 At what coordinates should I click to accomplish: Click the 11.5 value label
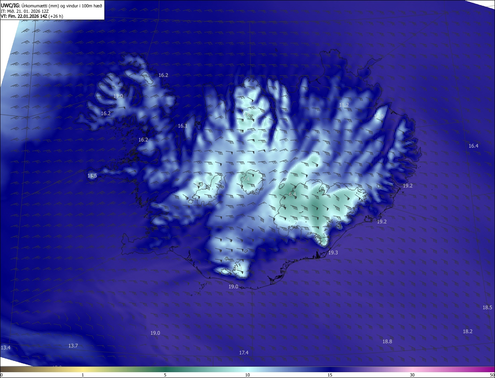92,176
